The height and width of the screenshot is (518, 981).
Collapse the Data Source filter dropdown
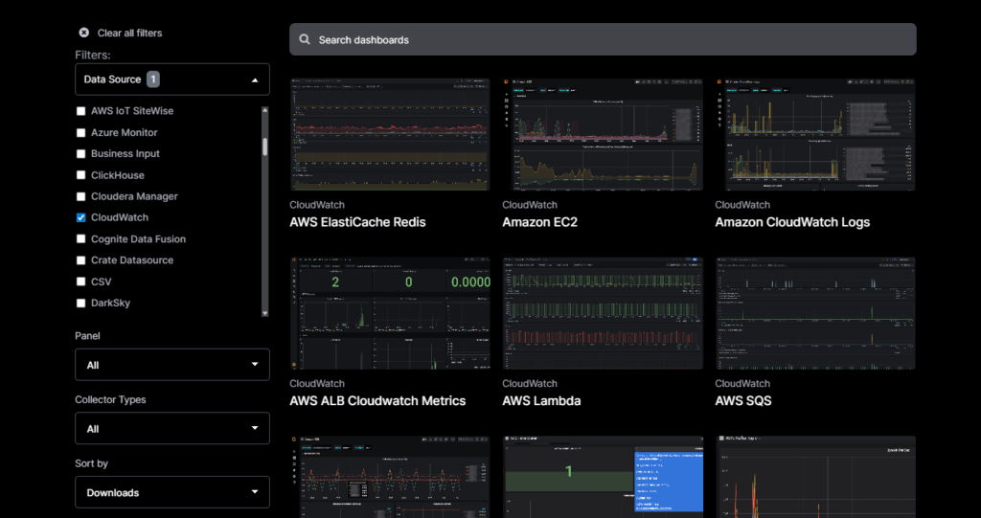tap(172, 79)
